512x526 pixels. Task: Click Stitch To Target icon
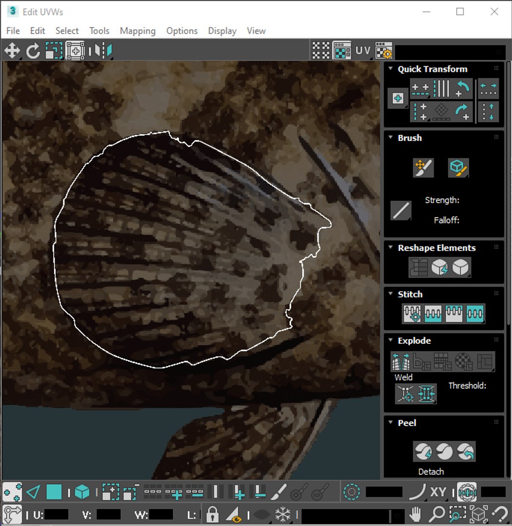point(412,314)
